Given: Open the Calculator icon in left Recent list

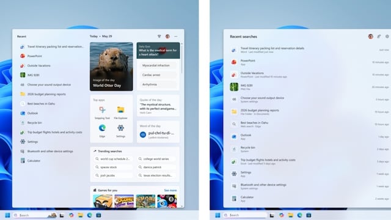Looking at the screenshot, I should point(23,161).
